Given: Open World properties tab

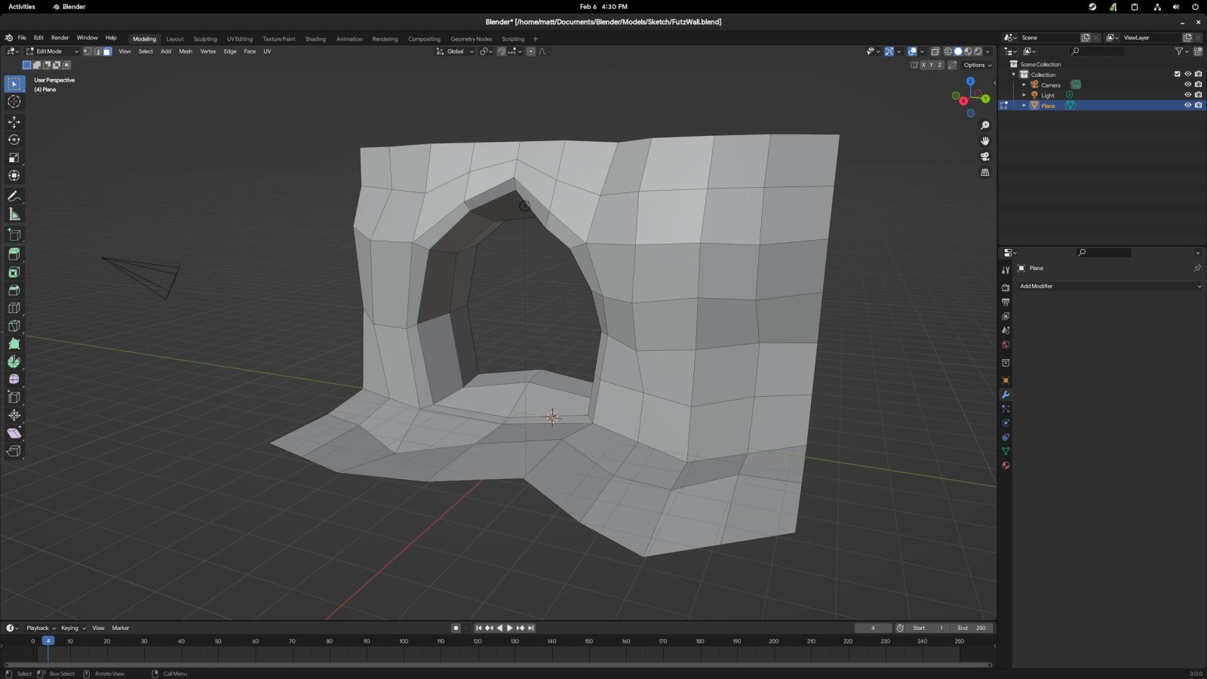Looking at the screenshot, I should point(1006,345).
